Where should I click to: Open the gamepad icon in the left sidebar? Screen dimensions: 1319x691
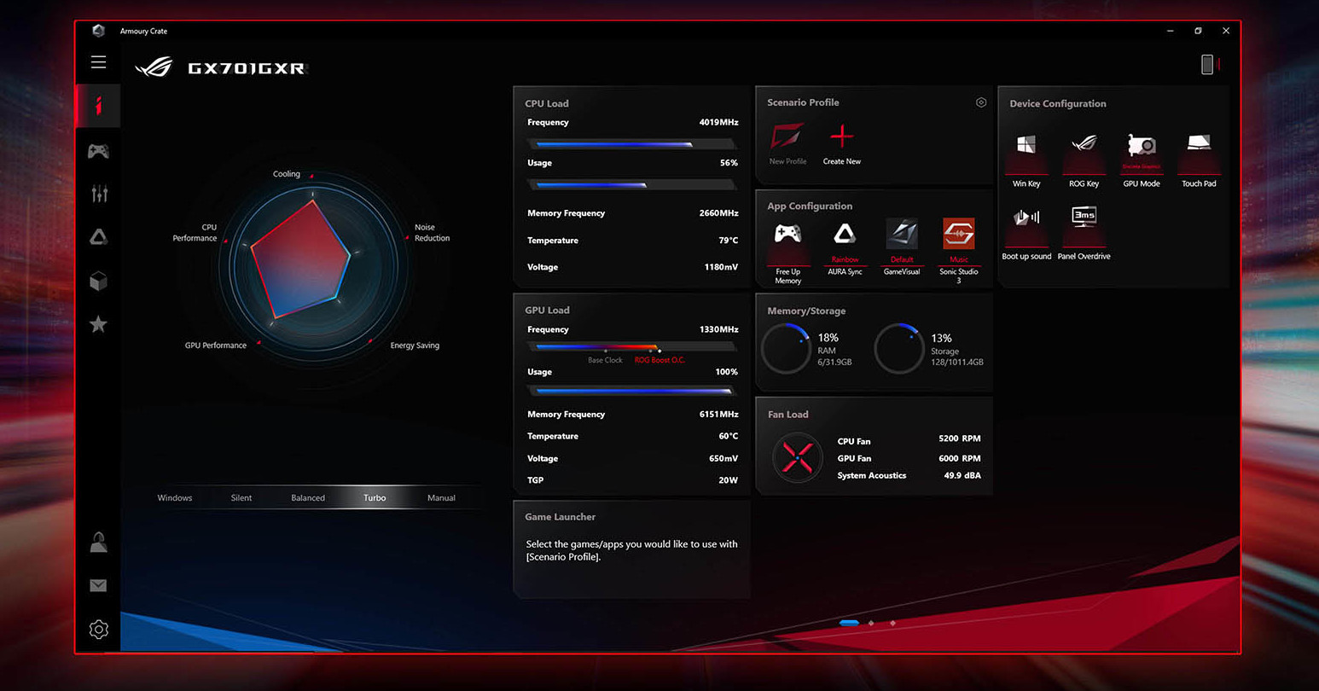pos(99,152)
